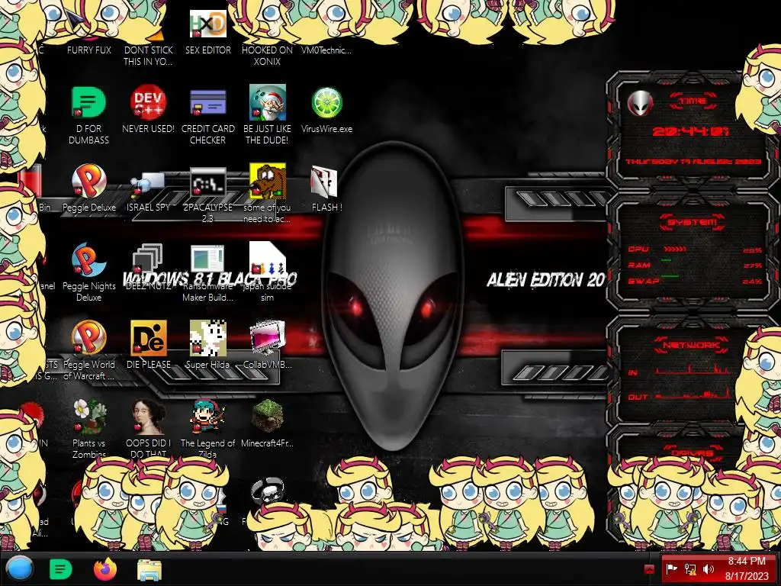Launch VirusWire.exe lime icon
The height and width of the screenshot is (586, 781).
[326, 102]
